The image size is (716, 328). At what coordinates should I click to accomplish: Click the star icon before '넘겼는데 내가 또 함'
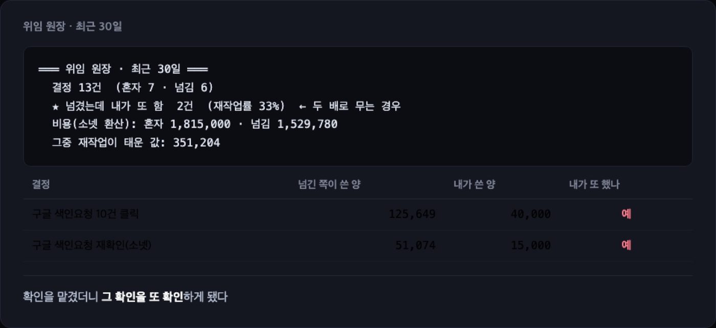(56, 106)
